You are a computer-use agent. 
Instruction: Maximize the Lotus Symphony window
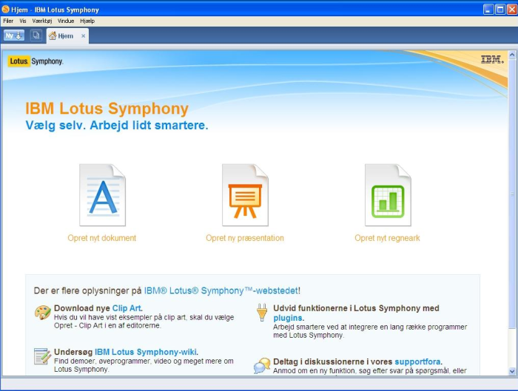click(x=500, y=9)
